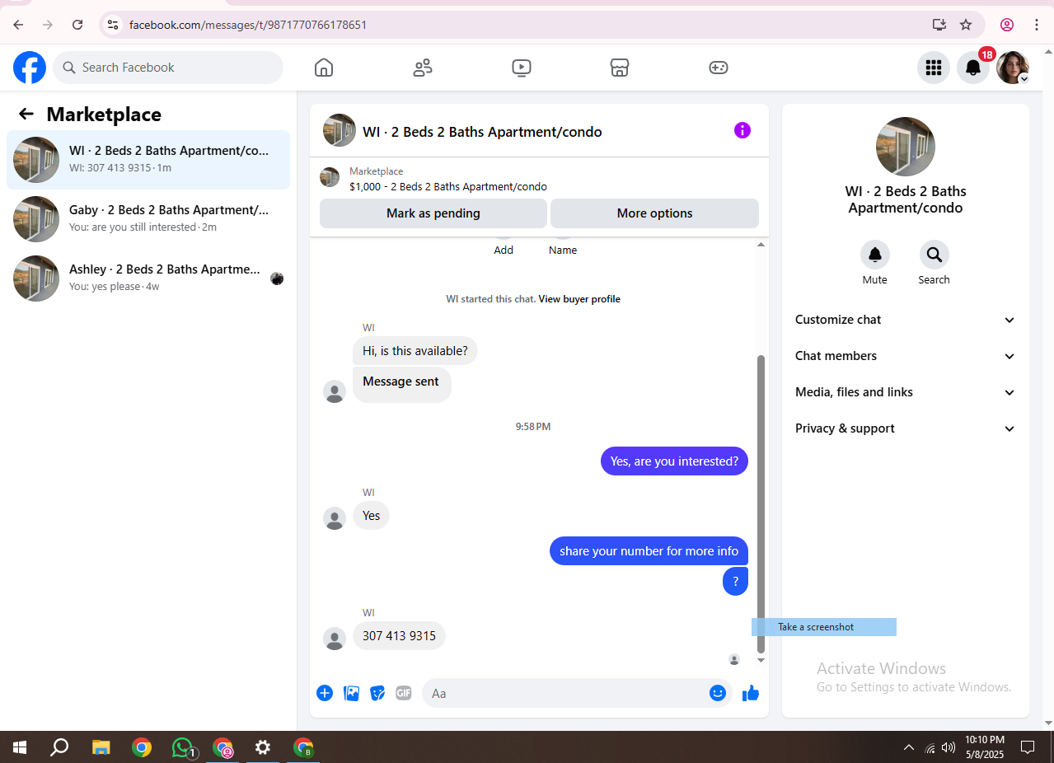This screenshot has width=1054, height=763.
Task: Search in conversation magnifier icon
Action: 934,255
